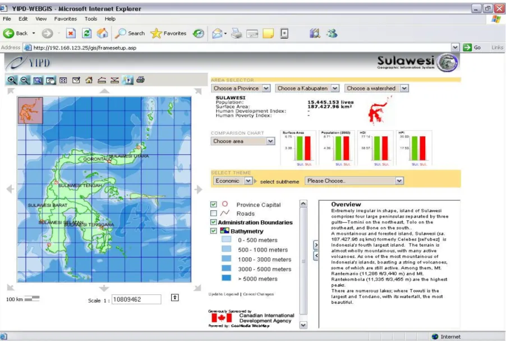
Task: Select the zoom in map tool
Action: tap(12, 80)
